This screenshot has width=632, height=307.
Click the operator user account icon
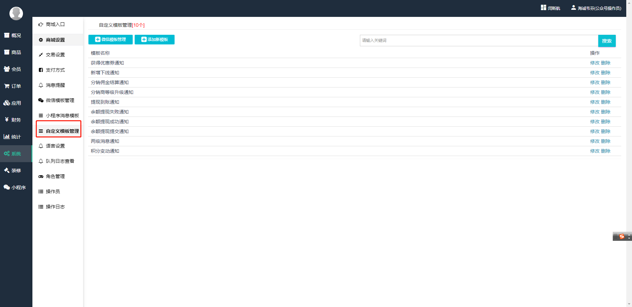point(573,7)
